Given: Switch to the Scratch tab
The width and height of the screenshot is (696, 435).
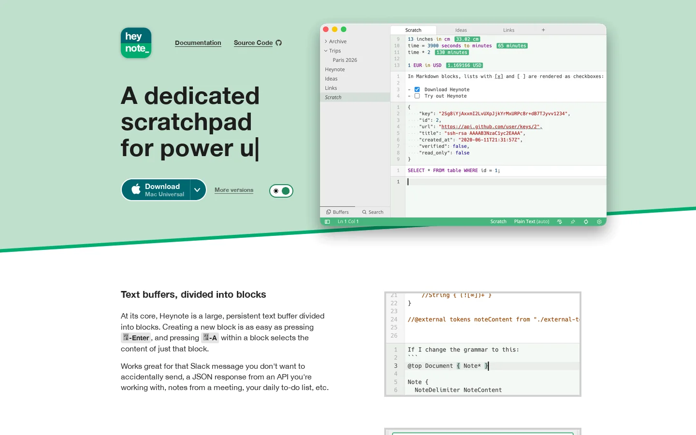Looking at the screenshot, I should 413,30.
